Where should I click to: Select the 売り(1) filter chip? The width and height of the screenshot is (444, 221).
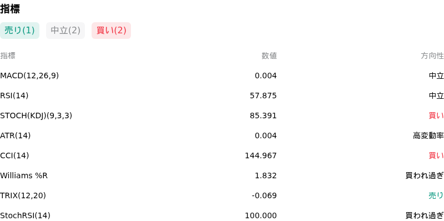(x=19, y=31)
